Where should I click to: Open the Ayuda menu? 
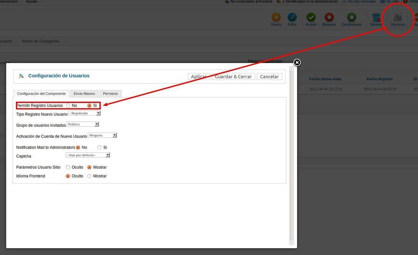point(32,2)
